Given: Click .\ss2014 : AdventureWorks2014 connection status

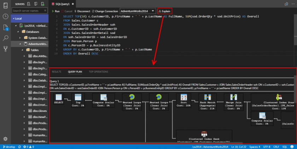Looking at the screenshot, I should coord(210,147).
